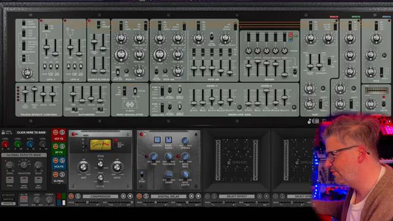Remove Digital Delay with its X icon
Image resolution: width=393 pixels, height=221 pixels.
click(192, 196)
